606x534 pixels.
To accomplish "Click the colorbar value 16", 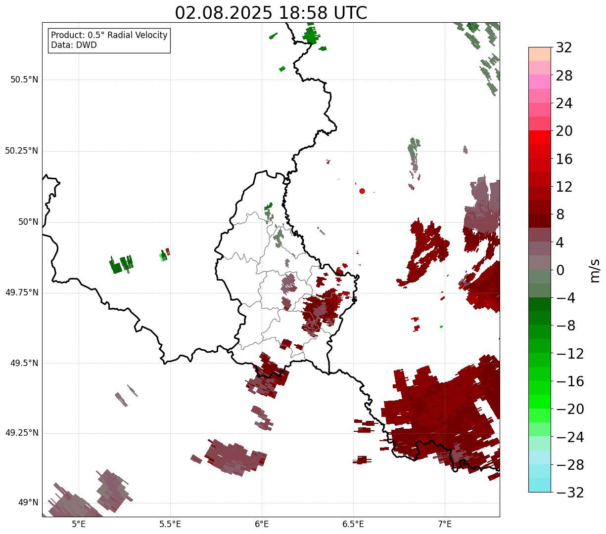I will click(564, 159).
